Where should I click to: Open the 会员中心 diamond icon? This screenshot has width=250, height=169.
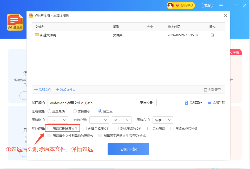tap(177, 5)
